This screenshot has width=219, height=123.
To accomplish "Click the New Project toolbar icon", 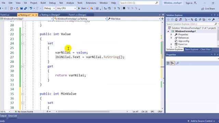I will coord(11,9).
